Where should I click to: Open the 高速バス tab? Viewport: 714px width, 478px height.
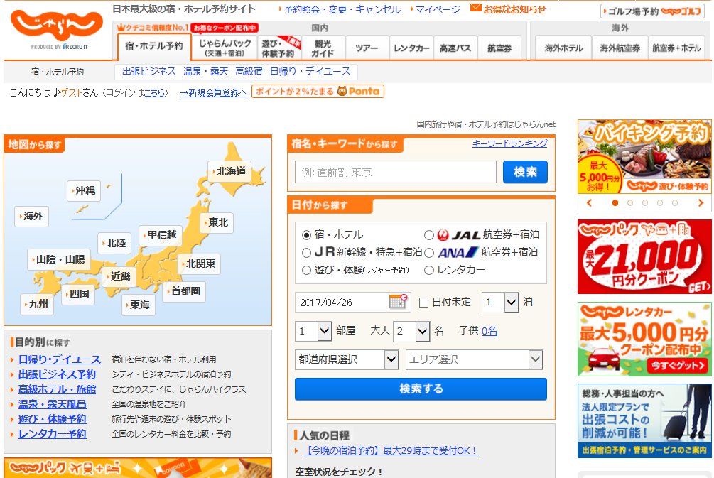455,48
